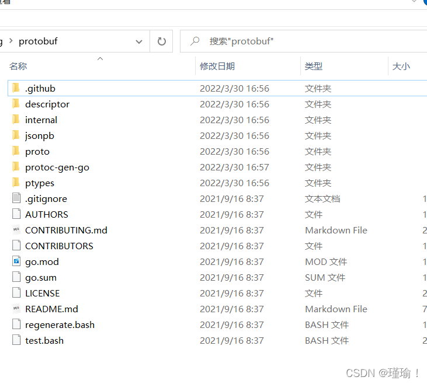Select the README.md file name

click(51, 309)
